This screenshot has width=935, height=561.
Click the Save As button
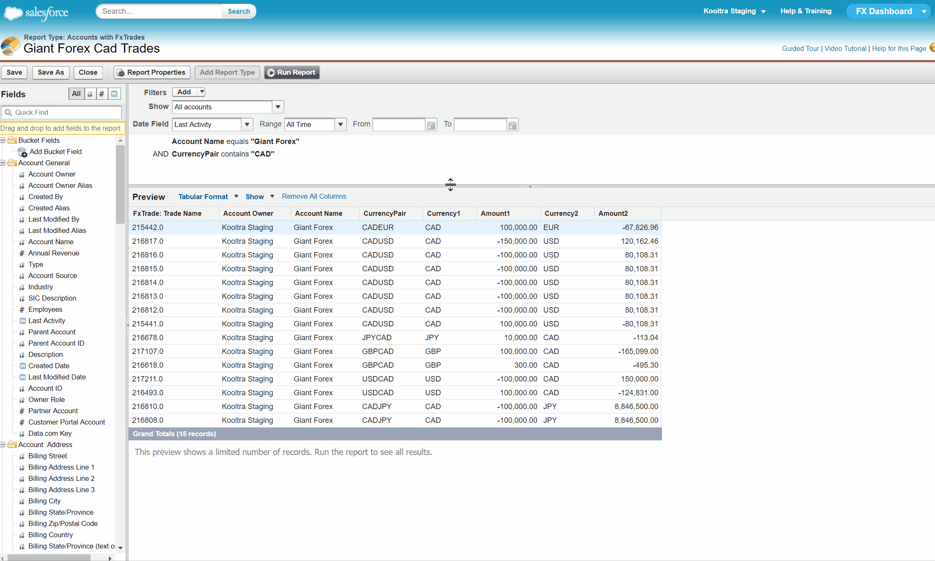[51, 73]
